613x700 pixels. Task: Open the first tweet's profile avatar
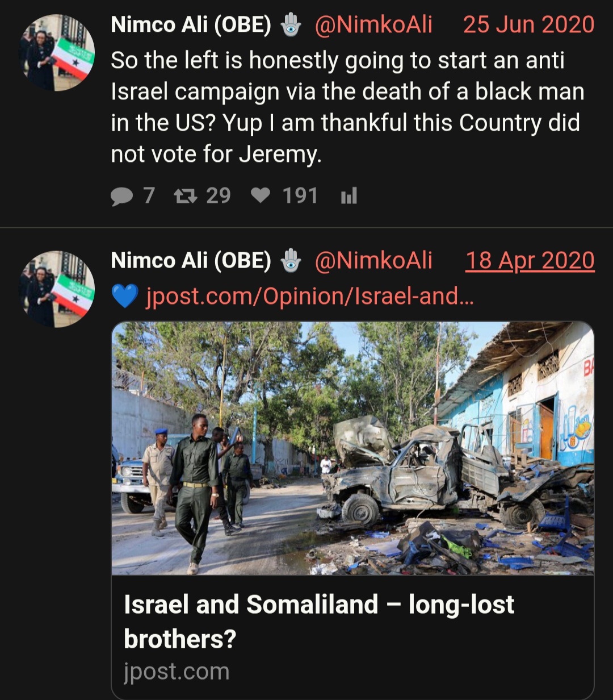(x=57, y=53)
